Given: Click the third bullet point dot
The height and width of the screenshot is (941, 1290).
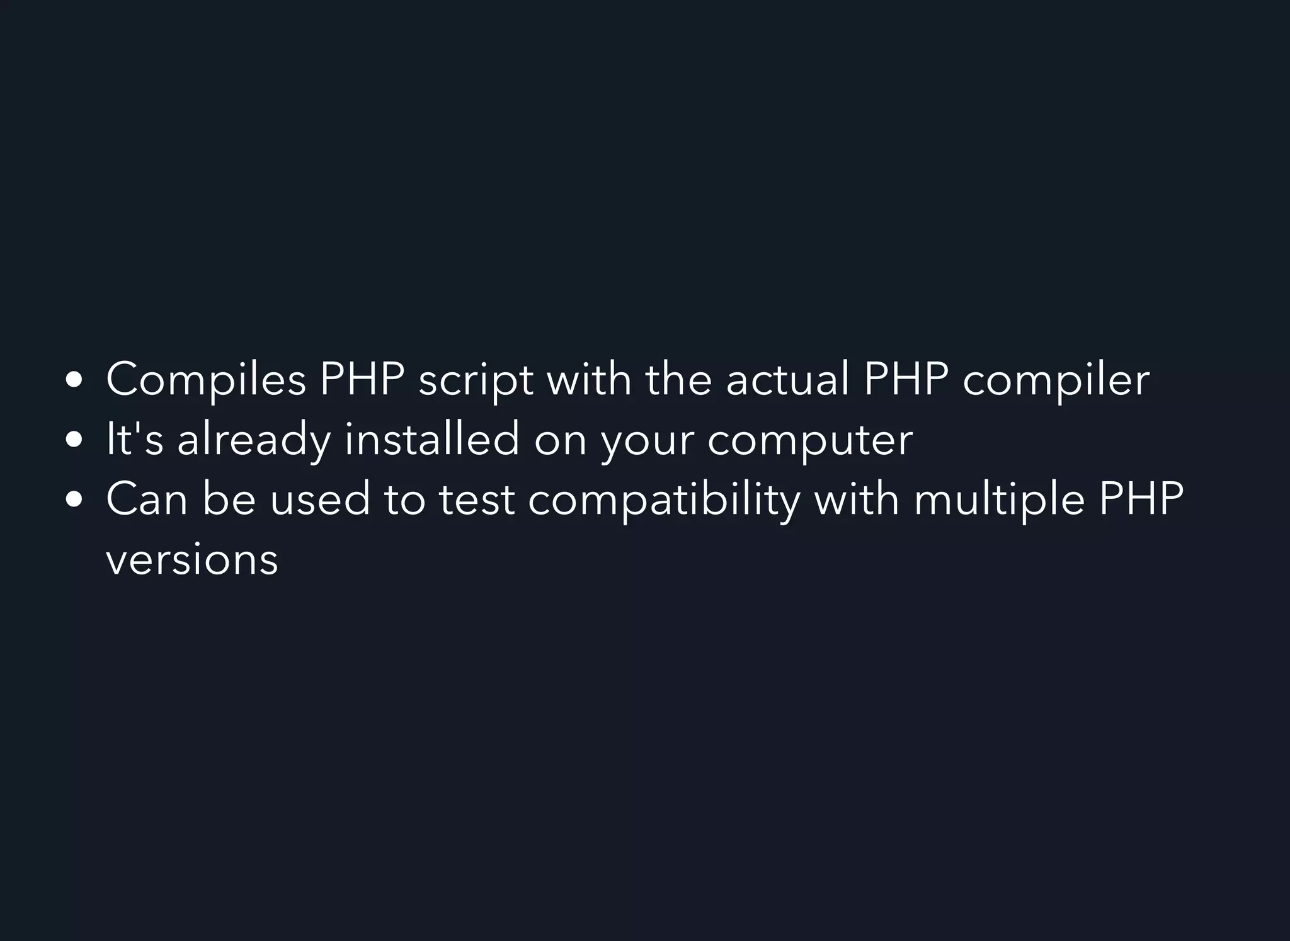Looking at the screenshot, I should tap(74, 500).
